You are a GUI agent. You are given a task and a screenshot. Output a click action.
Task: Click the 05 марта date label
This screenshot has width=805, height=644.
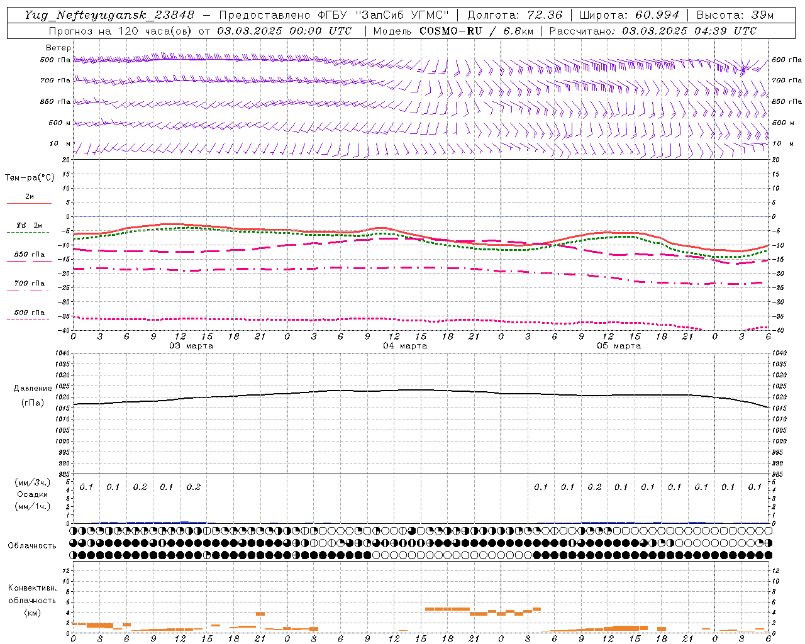pos(619,346)
